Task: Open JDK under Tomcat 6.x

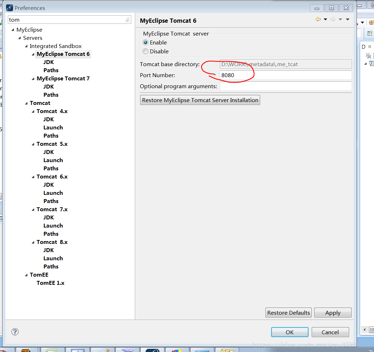Action: [49, 185]
